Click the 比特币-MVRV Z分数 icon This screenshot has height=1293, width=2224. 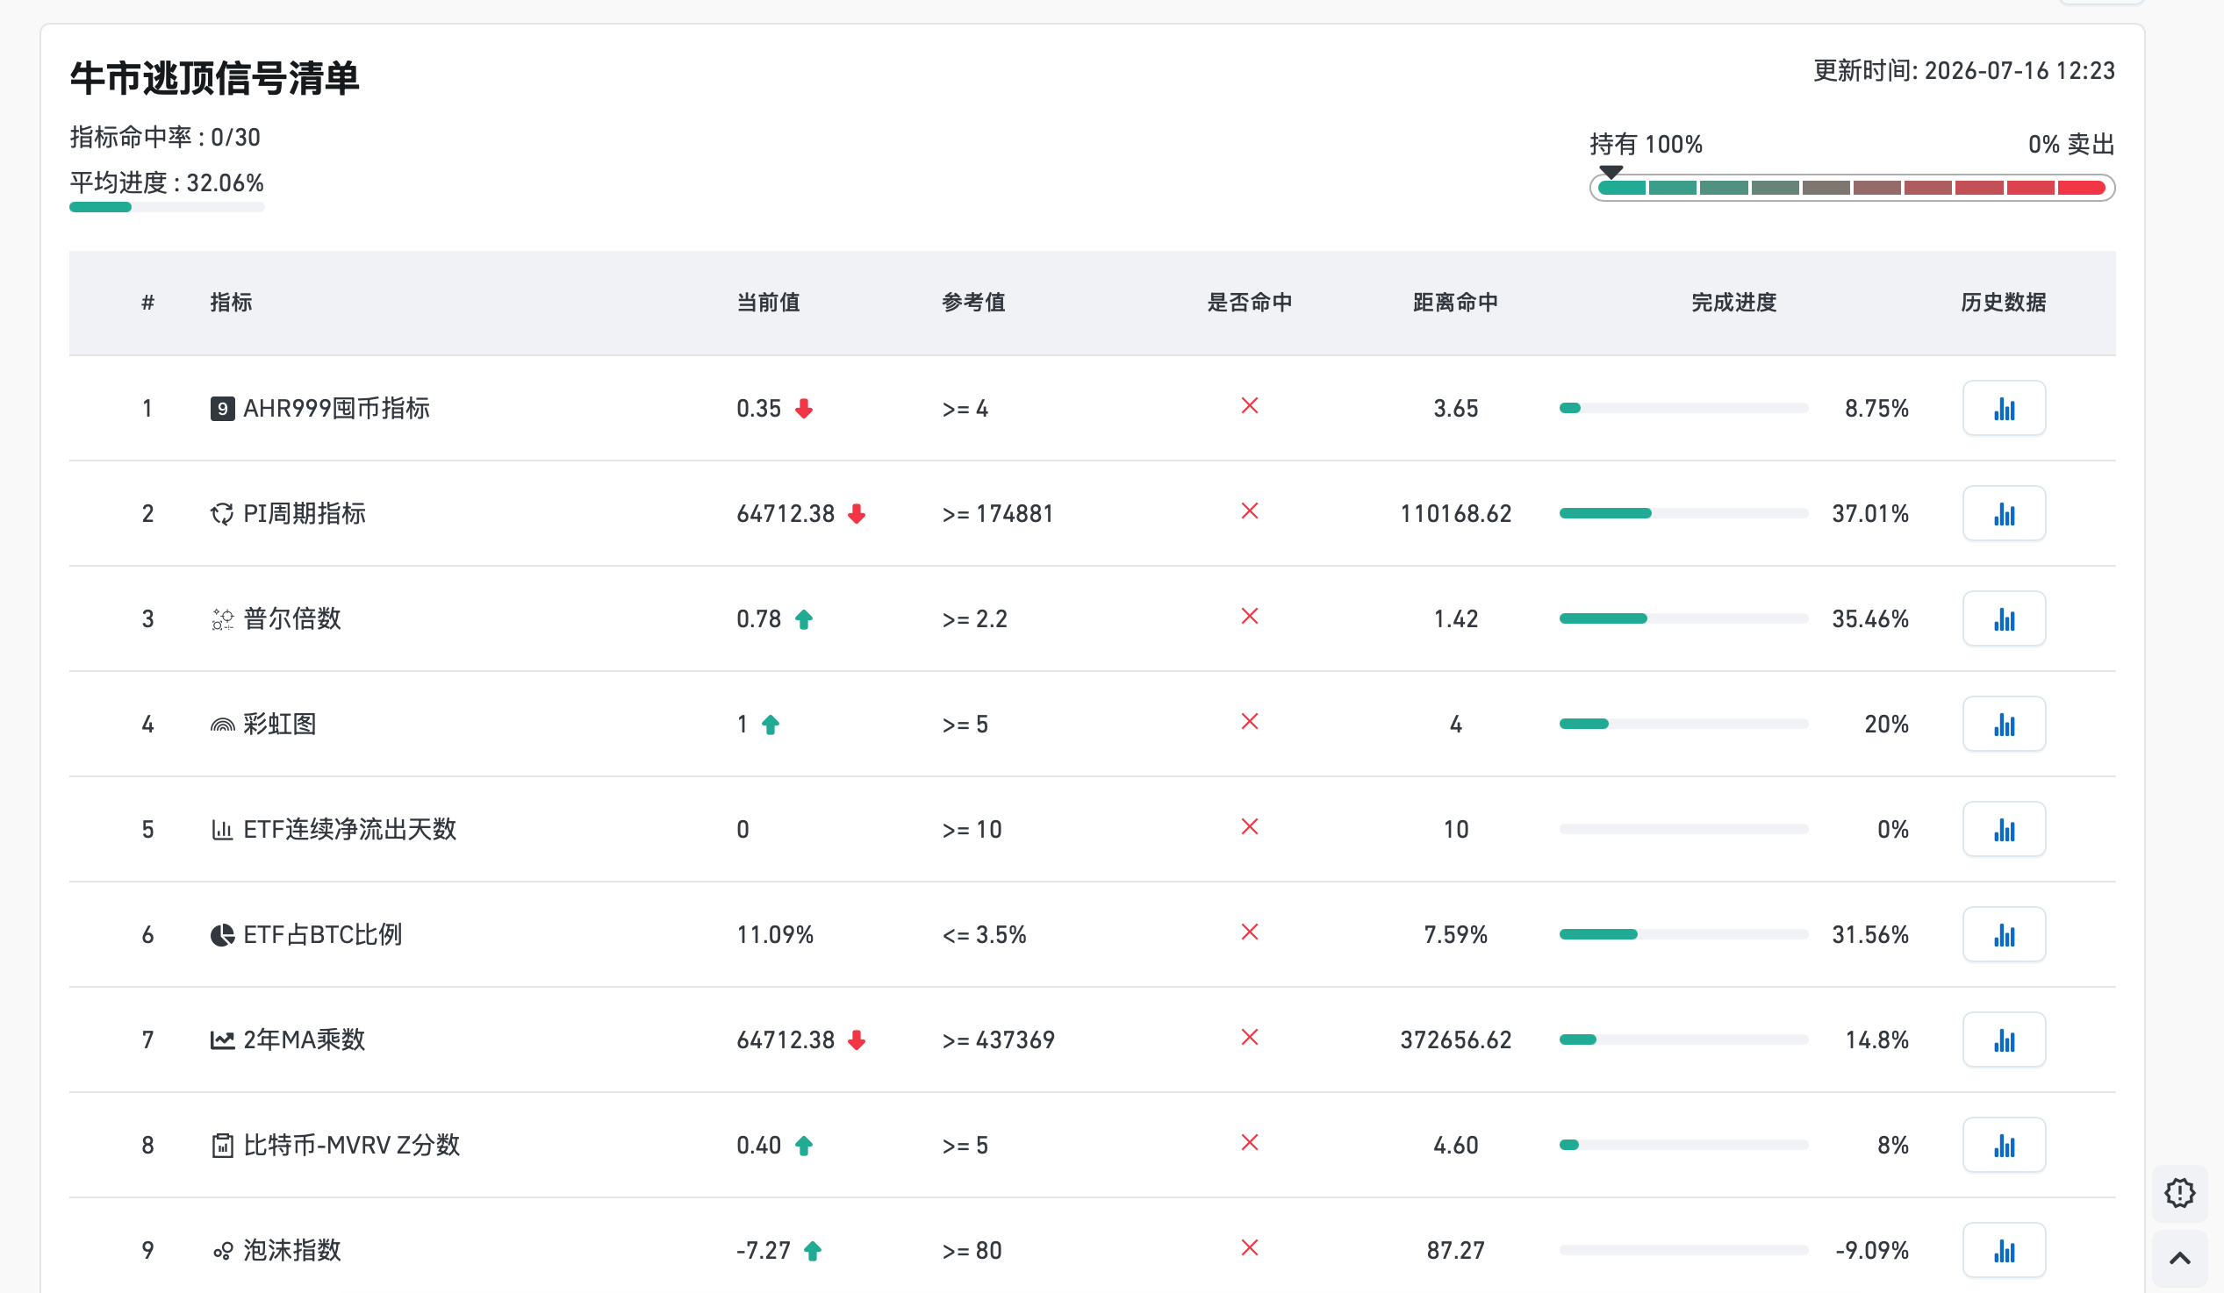coord(222,1146)
